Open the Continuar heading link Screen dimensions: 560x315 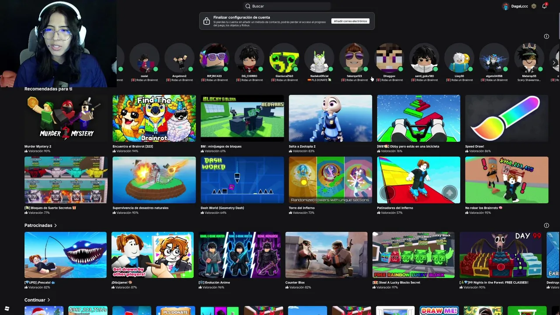[35, 300]
